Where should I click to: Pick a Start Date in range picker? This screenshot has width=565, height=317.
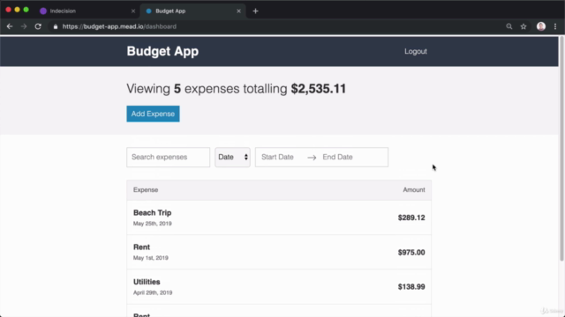coord(277,157)
